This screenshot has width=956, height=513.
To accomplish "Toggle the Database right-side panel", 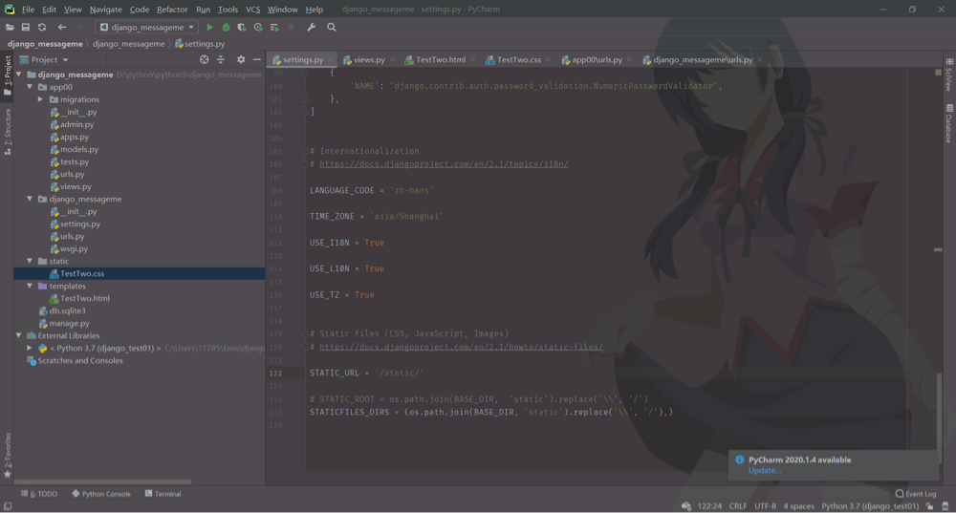I will pyautogui.click(x=949, y=123).
